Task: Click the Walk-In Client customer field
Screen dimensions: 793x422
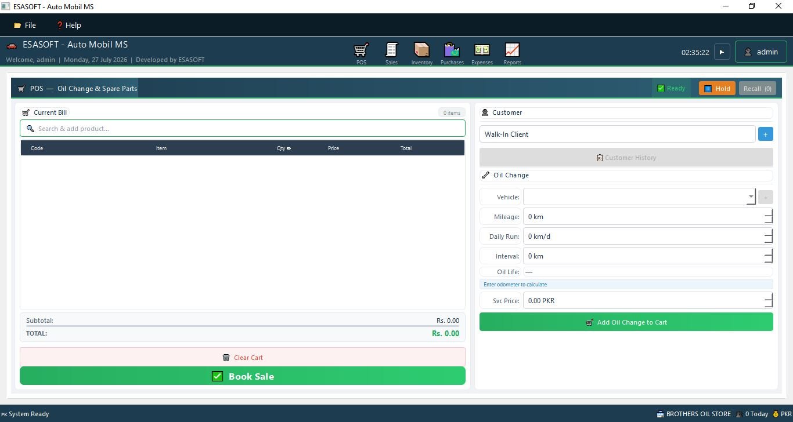Action: (617, 134)
